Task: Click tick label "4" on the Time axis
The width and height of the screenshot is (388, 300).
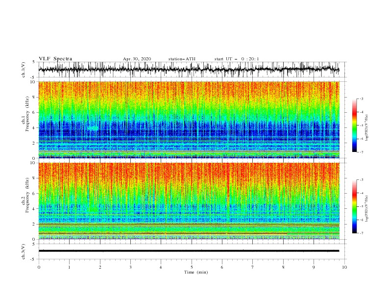Action: (x=161, y=267)
